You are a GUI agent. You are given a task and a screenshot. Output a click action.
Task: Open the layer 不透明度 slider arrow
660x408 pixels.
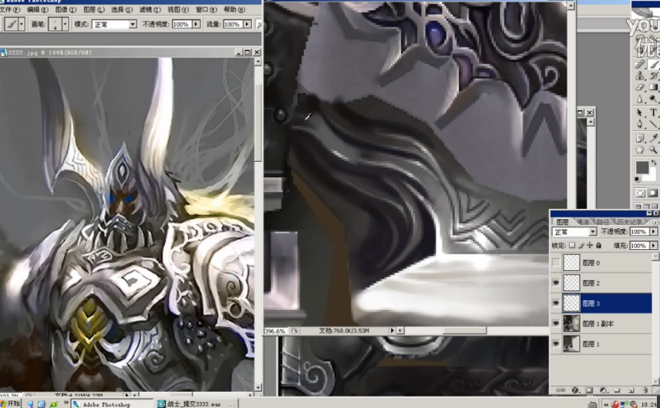pos(654,231)
